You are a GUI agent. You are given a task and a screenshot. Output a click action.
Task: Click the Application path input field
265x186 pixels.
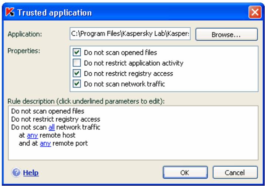(x=130, y=34)
